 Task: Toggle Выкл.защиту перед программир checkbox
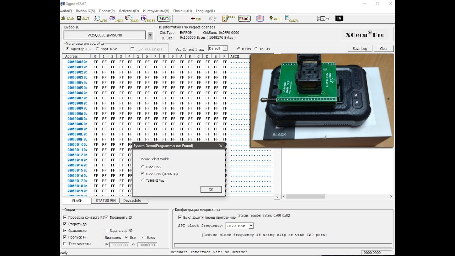(180, 217)
